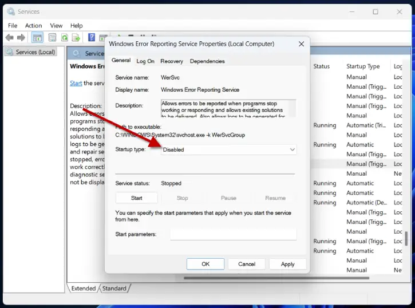This screenshot has width=415, height=308.
Task: Toggle the Show/Hide Console Tree icon
Action: coord(37,38)
